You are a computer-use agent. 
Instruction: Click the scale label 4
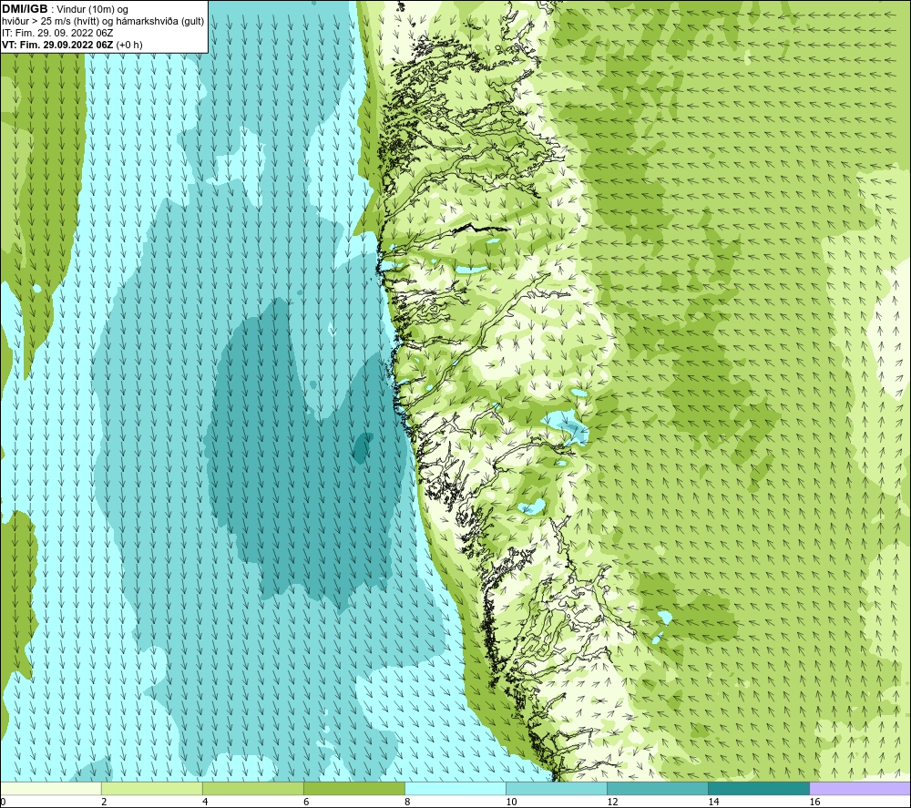pos(205,803)
